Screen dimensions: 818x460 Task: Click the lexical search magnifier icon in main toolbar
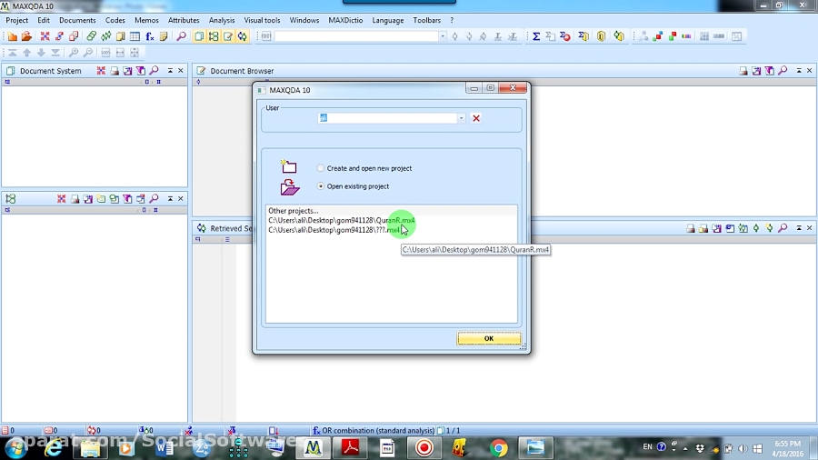point(181,36)
